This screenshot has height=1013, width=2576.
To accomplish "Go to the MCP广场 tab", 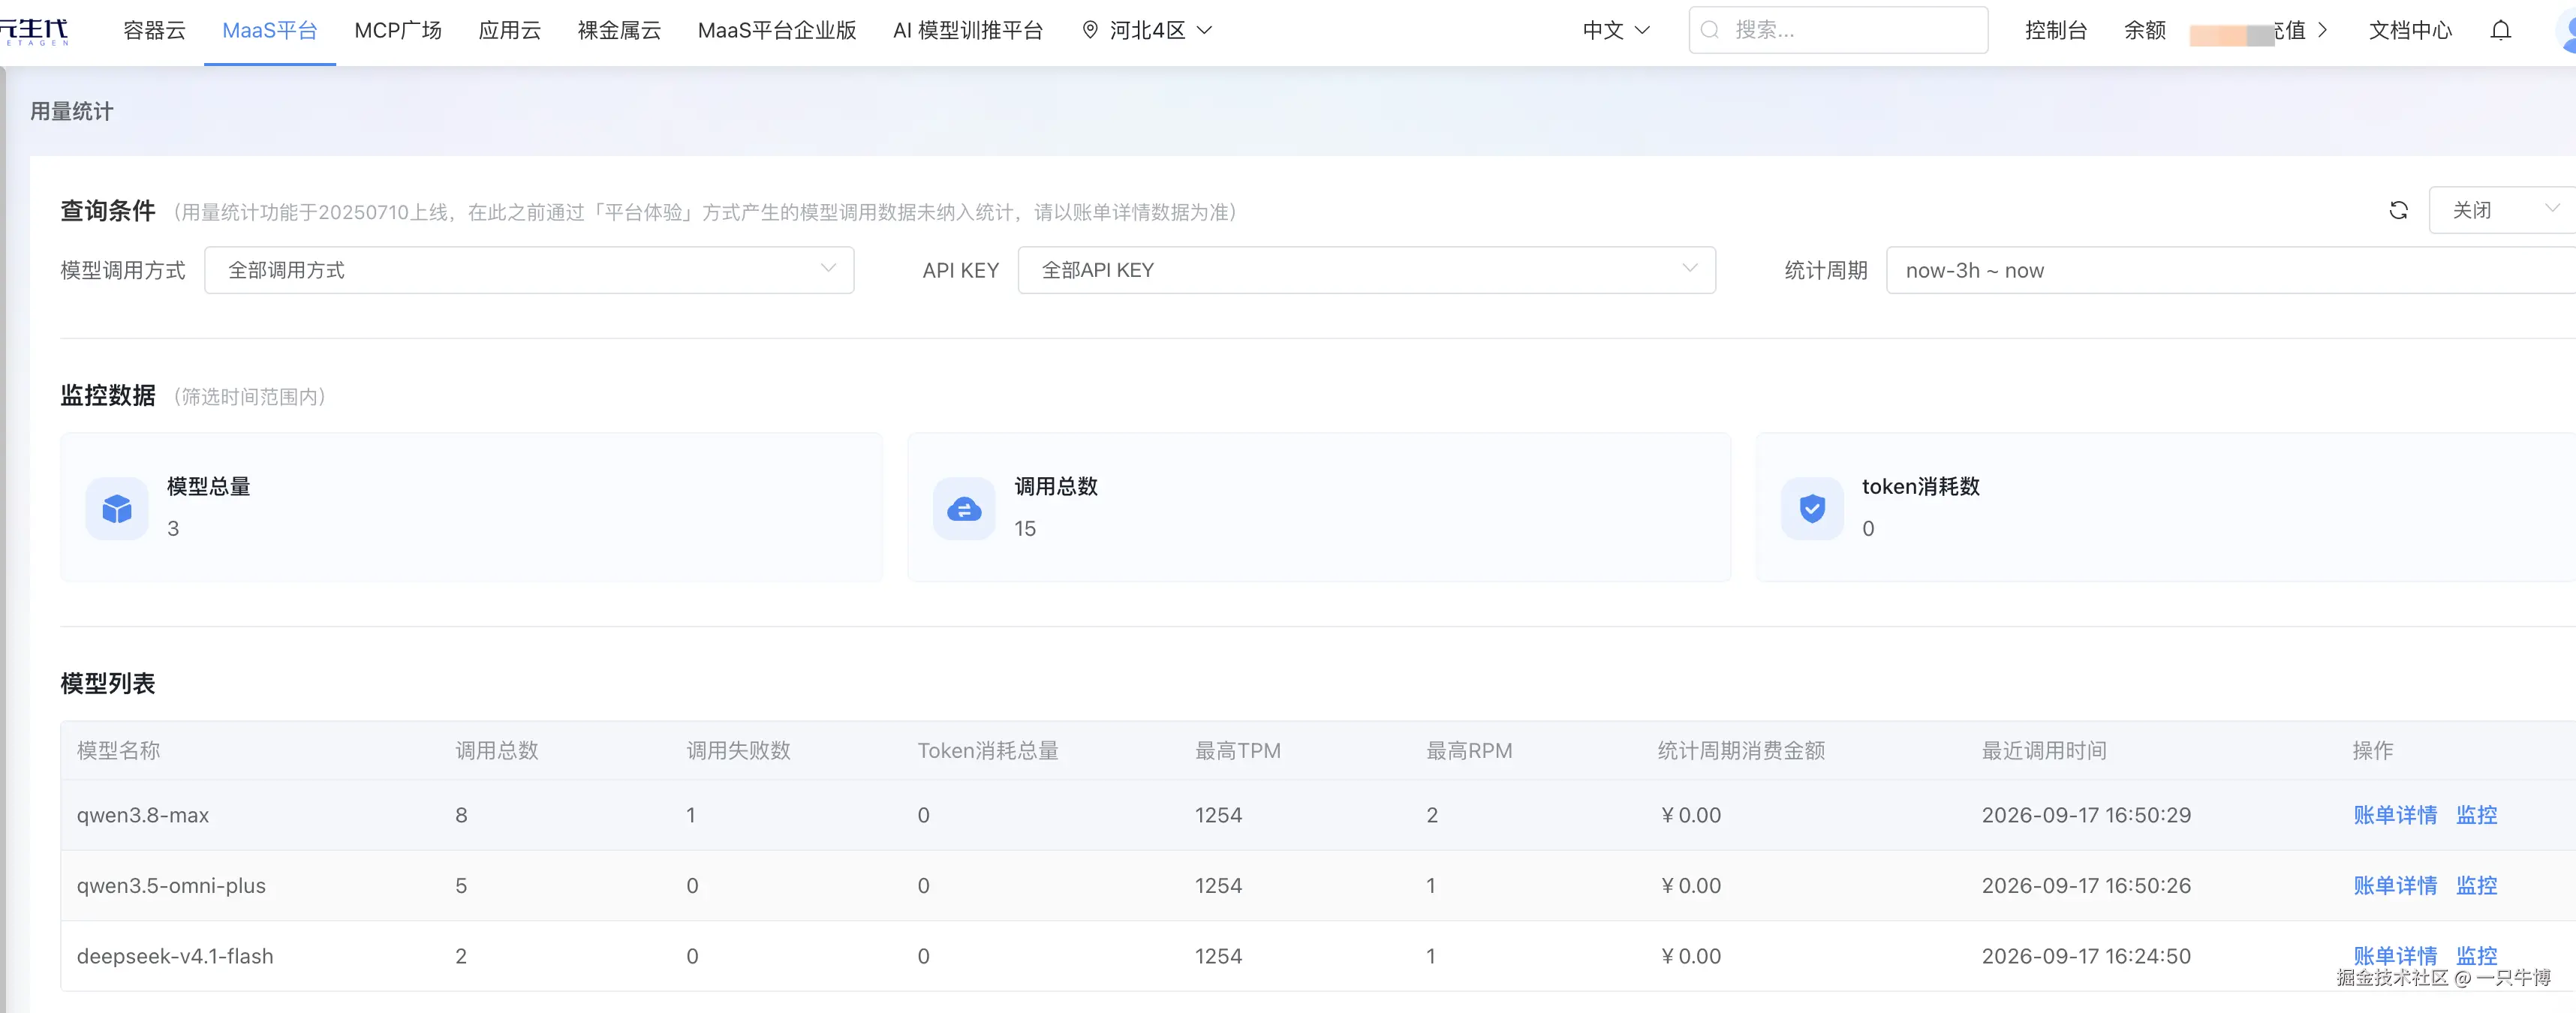I will click(x=398, y=30).
